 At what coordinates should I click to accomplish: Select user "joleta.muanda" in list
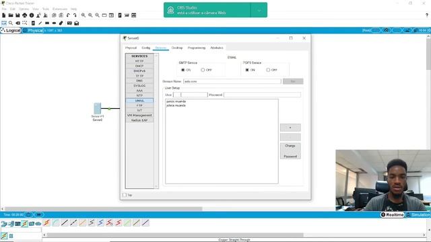(176, 106)
